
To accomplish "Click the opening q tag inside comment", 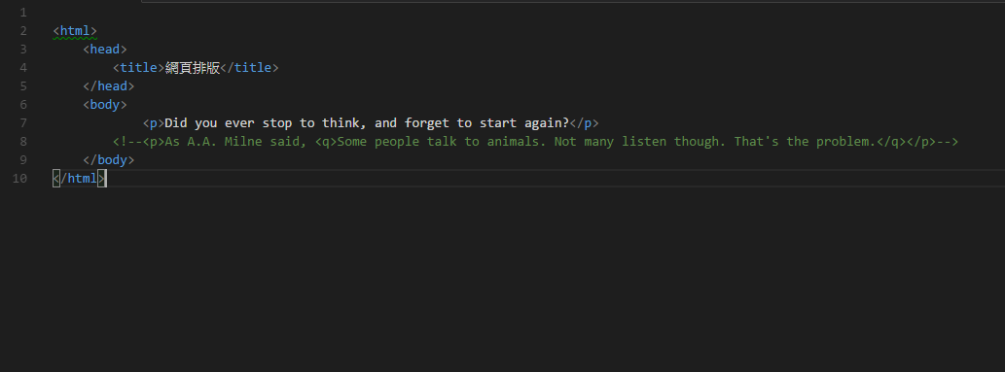I will coord(326,142).
